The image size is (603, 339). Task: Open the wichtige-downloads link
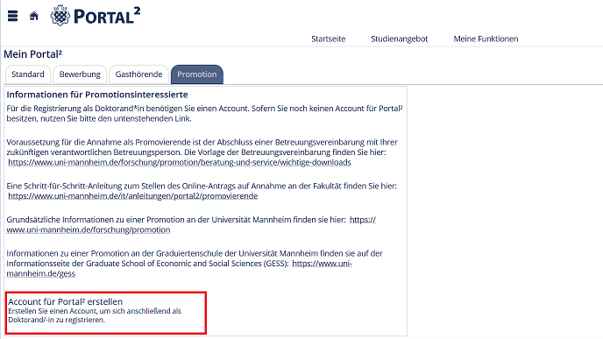pyautogui.click(x=180, y=162)
